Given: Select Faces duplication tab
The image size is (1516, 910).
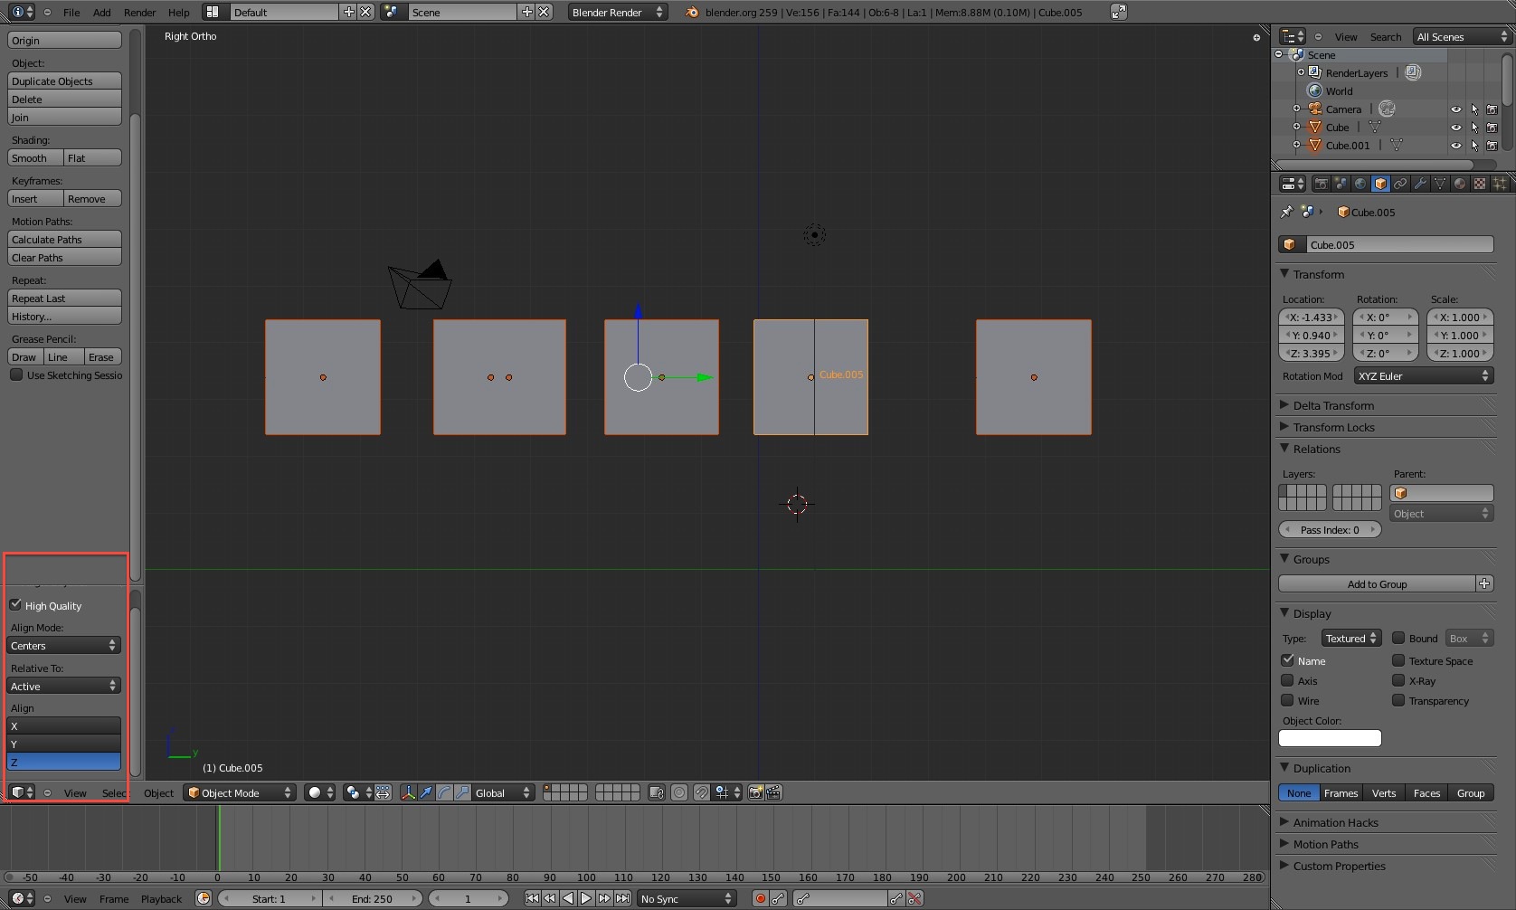Looking at the screenshot, I should pyautogui.click(x=1426, y=792).
